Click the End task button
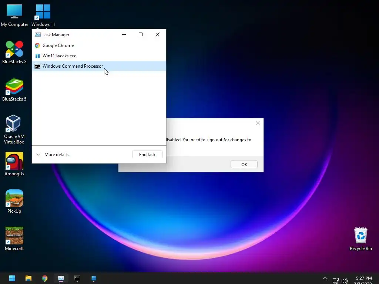This screenshot has width=379, height=284. click(147, 155)
